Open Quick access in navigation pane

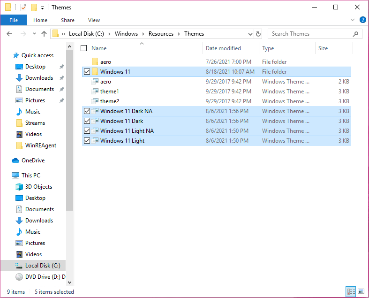coord(38,55)
